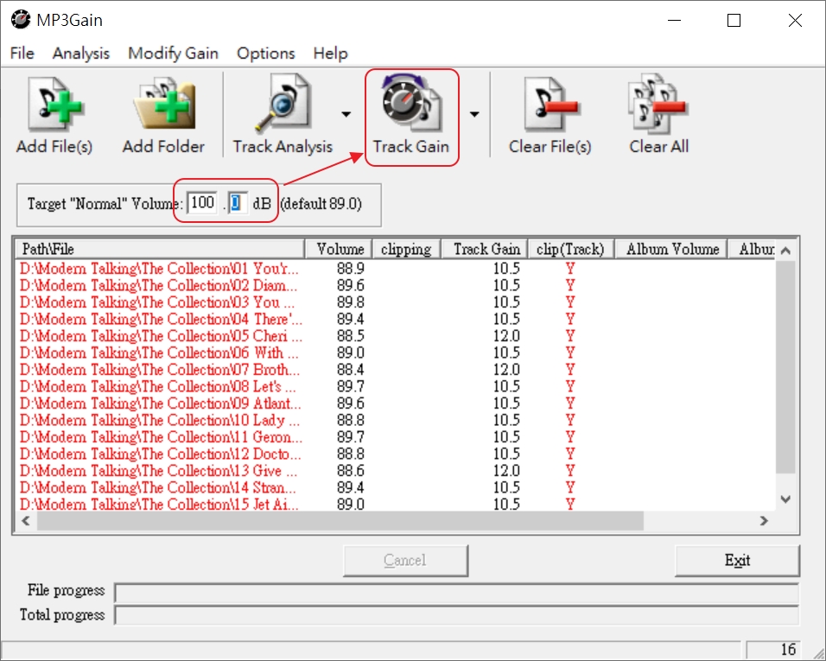This screenshot has height=661, width=826.
Task: Select the 06 With ... track row
Action: [x=395, y=353]
